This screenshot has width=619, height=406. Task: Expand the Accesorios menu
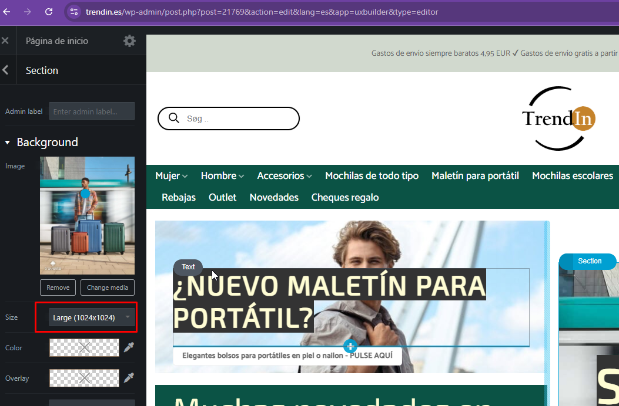[284, 176]
